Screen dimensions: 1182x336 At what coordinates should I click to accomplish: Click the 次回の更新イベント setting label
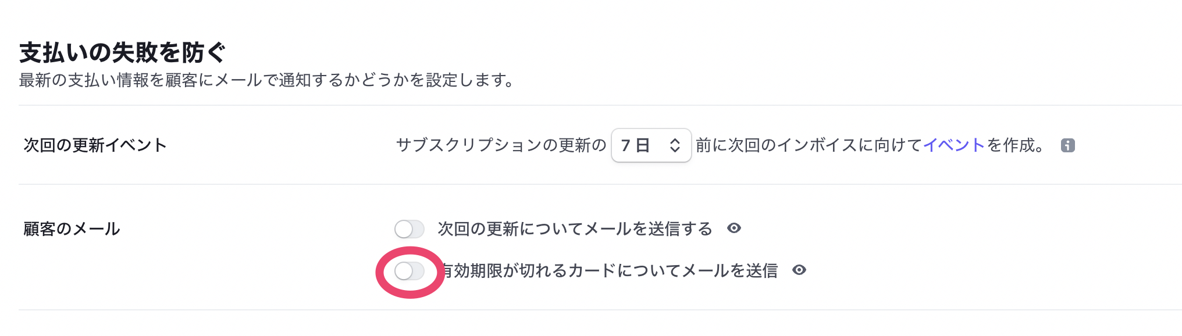pos(94,145)
